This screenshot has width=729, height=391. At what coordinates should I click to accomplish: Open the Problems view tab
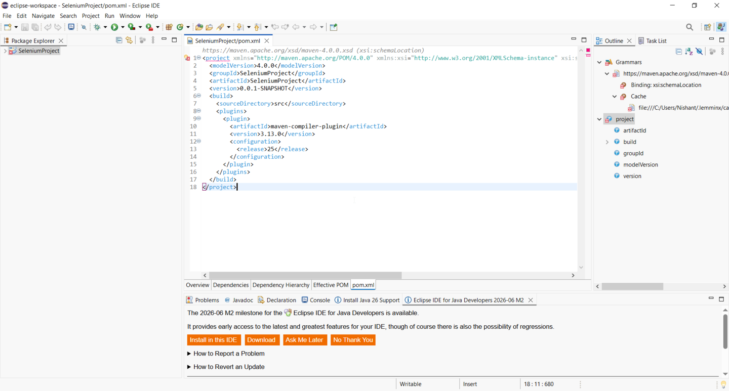pos(202,300)
